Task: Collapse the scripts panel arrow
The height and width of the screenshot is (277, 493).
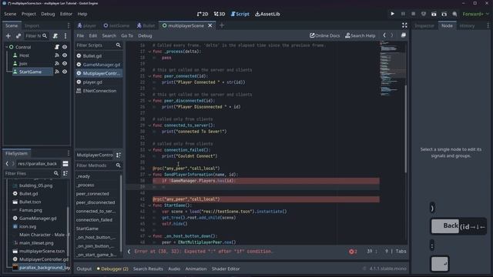Action: (129, 252)
